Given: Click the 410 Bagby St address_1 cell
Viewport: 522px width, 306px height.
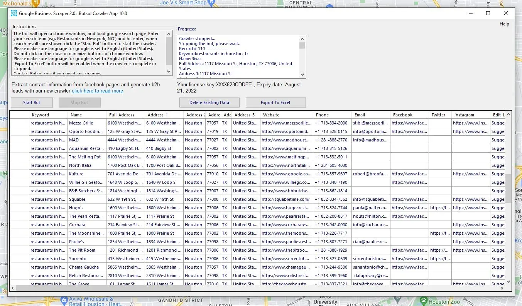Looking at the screenshot, I should click(x=164, y=148).
